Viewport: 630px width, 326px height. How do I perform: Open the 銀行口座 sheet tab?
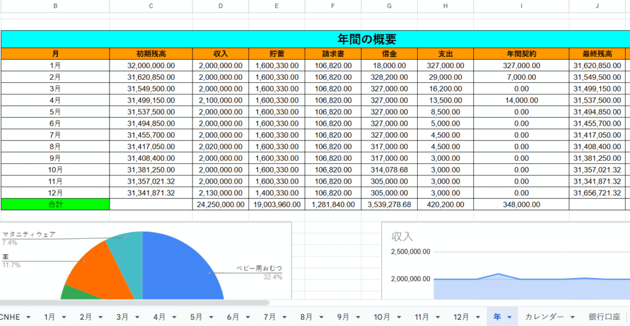tap(605, 317)
